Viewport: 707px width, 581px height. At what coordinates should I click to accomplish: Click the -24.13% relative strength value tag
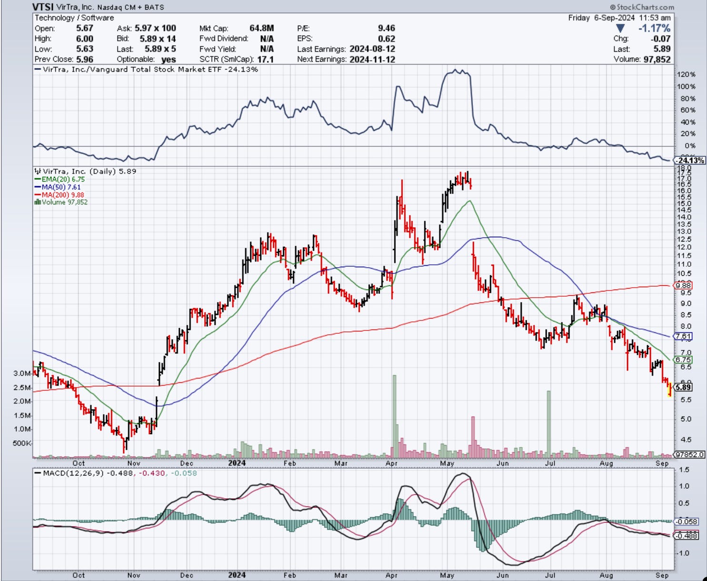tap(691, 160)
